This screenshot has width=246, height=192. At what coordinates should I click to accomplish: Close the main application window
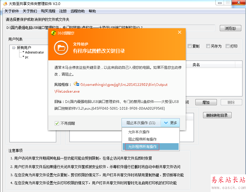click(x=239, y=3)
